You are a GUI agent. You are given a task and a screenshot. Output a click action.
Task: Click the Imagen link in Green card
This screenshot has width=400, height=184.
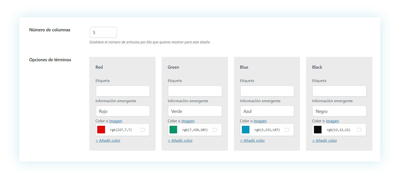coord(188,121)
